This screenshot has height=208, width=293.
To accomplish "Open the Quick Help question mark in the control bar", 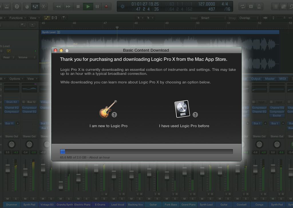I will click(x=17, y=7).
